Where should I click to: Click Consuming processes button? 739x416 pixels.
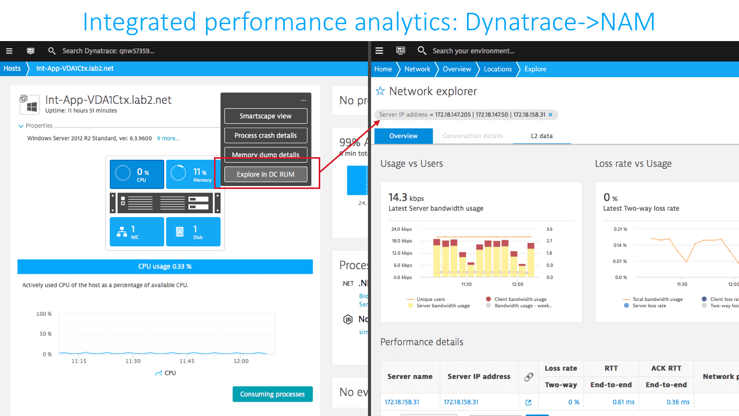point(273,394)
